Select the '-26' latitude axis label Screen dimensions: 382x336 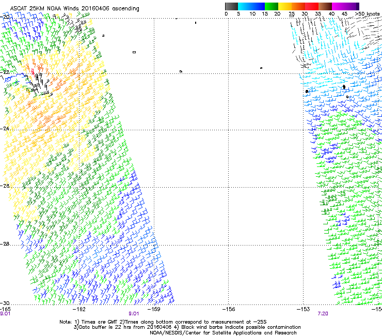click(x=5, y=186)
